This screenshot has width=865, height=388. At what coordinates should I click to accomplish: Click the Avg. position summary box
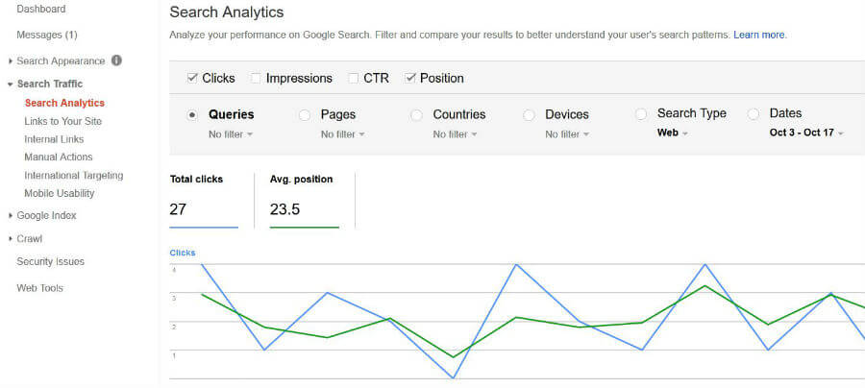tap(305, 200)
